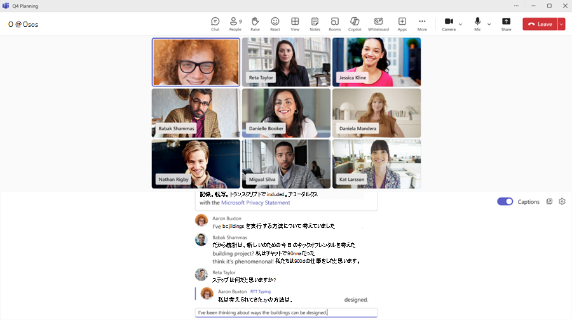Viewport: 572px width, 320px height.
Task: Mute or unmute the Mic
Action: (x=477, y=24)
